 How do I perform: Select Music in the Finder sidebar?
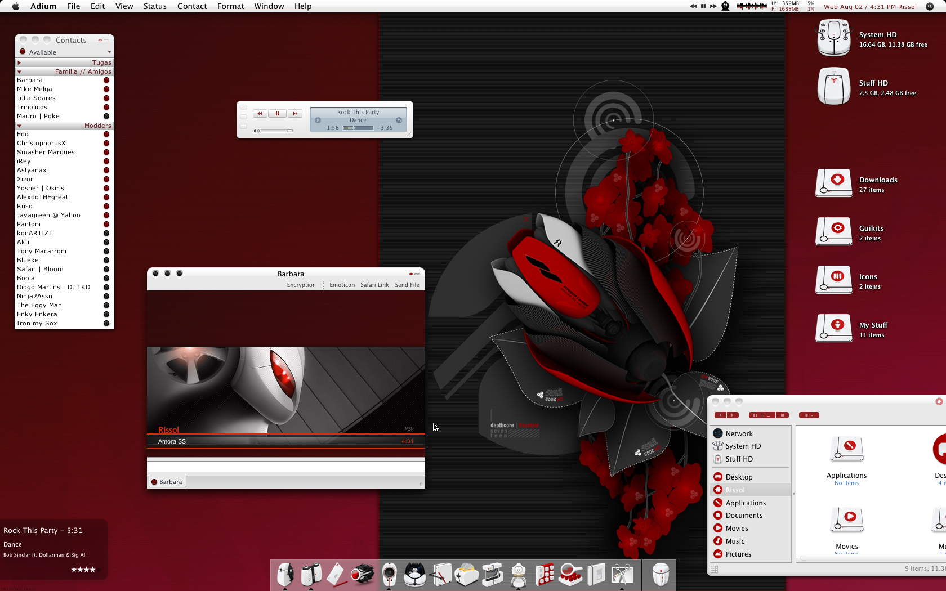(751, 541)
